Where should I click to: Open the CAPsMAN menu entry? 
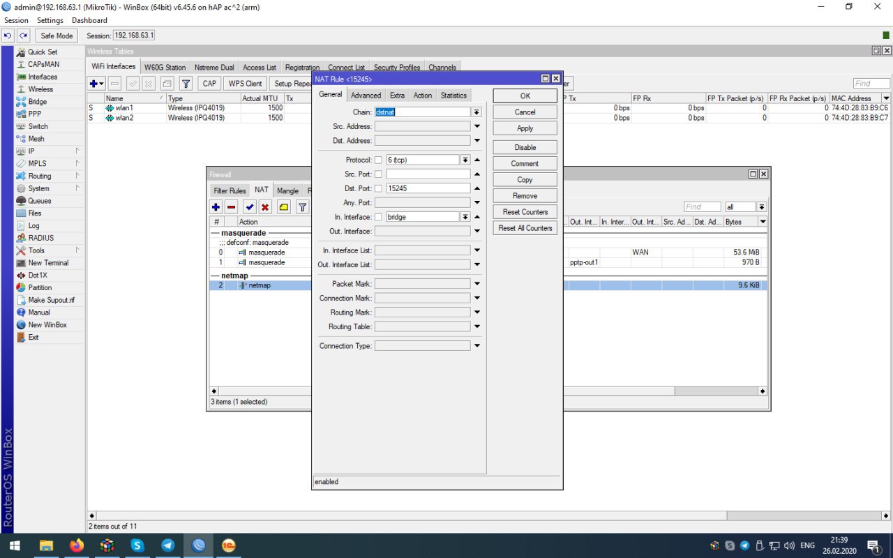[x=43, y=64]
